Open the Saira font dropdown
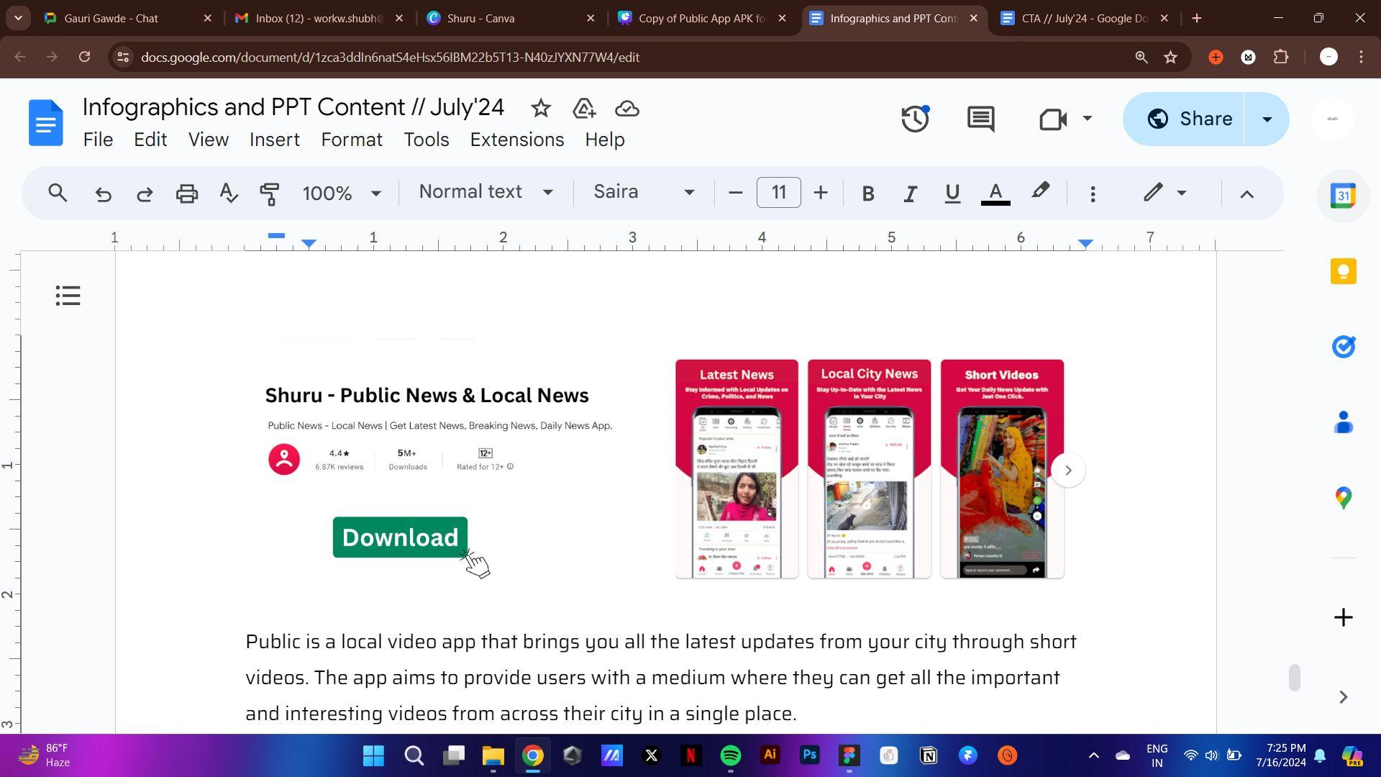This screenshot has width=1381, height=777. coord(644,192)
